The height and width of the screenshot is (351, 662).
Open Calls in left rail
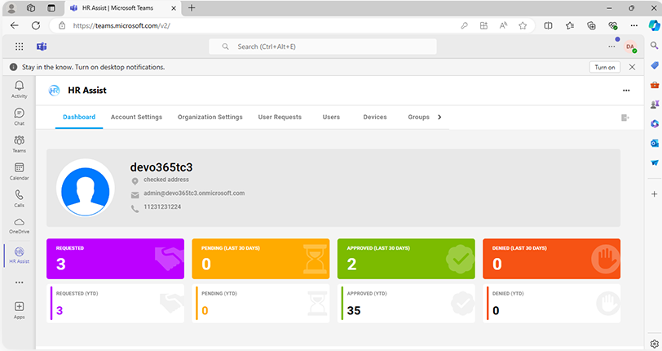pyautogui.click(x=19, y=198)
